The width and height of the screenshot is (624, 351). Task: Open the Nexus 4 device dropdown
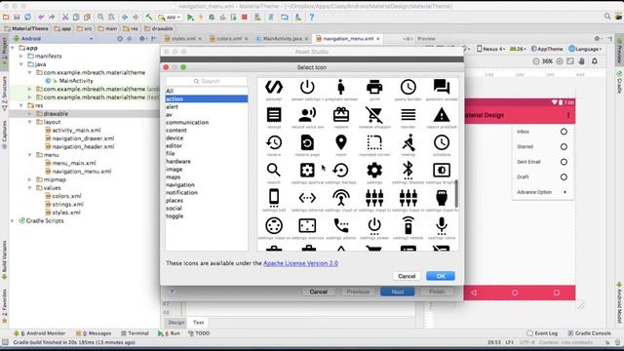491,49
